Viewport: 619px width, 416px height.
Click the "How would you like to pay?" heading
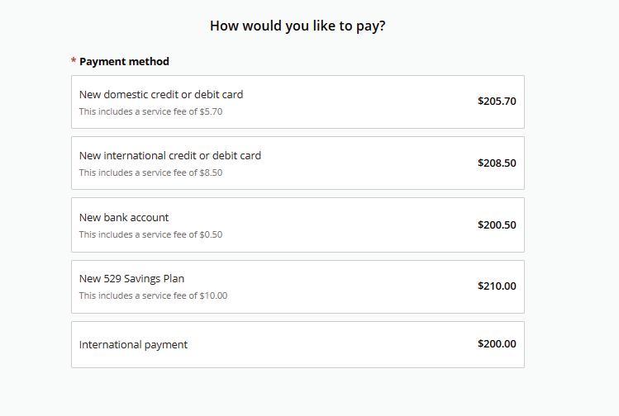[x=298, y=26]
